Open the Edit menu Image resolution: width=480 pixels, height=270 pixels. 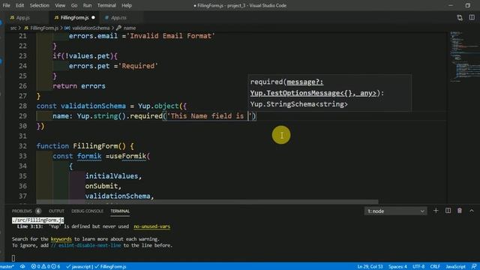click(x=20, y=5)
